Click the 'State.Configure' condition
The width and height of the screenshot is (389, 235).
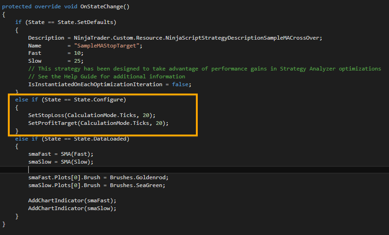(x=98, y=100)
